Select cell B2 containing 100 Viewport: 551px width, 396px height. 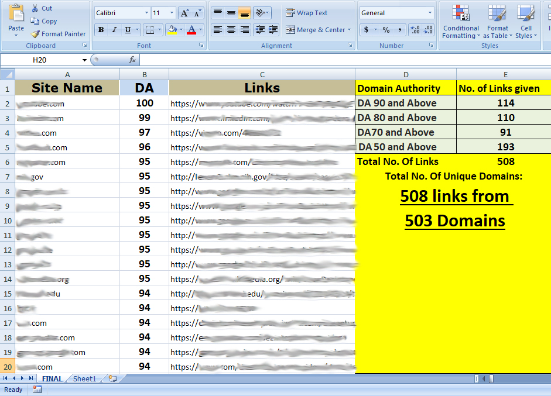(x=144, y=104)
